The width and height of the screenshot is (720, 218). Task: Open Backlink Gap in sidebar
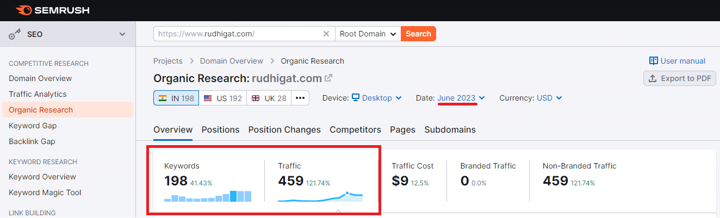(32, 141)
